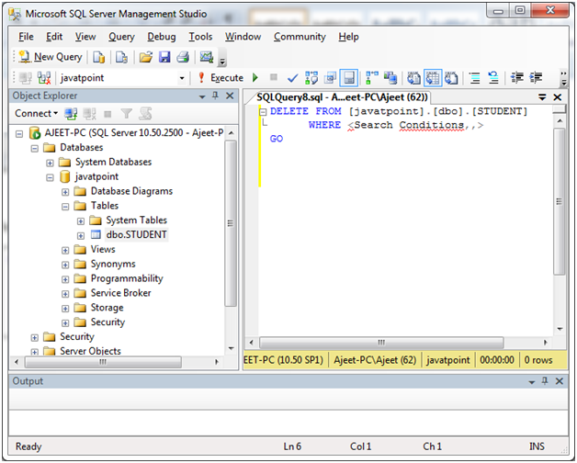Open the Query menu

(x=121, y=37)
